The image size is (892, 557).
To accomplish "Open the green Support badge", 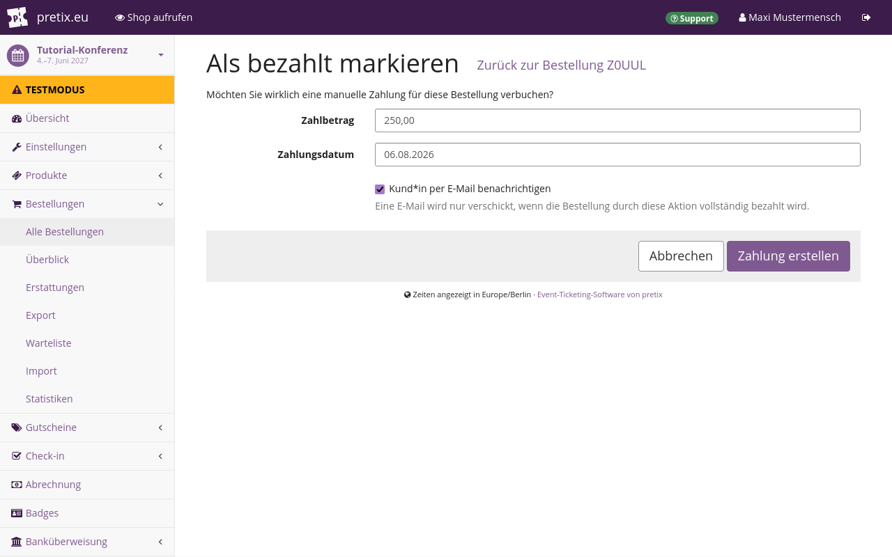I will click(x=692, y=18).
